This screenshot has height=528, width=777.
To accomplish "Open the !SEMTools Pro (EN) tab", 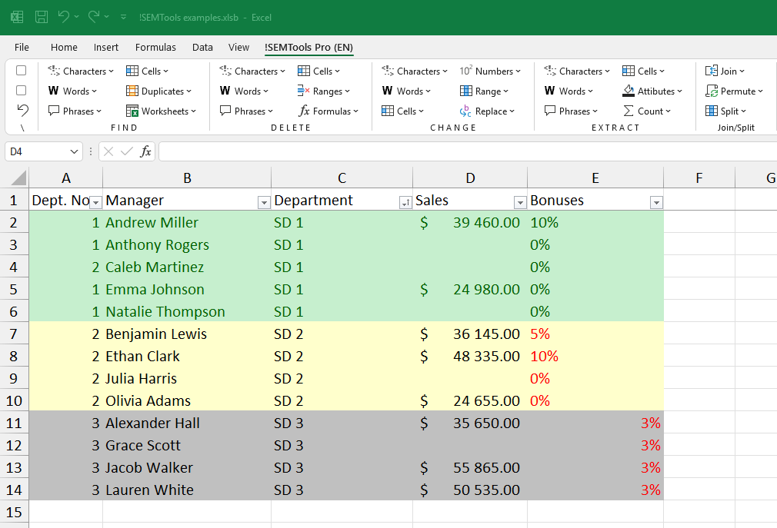I will coord(308,47).
